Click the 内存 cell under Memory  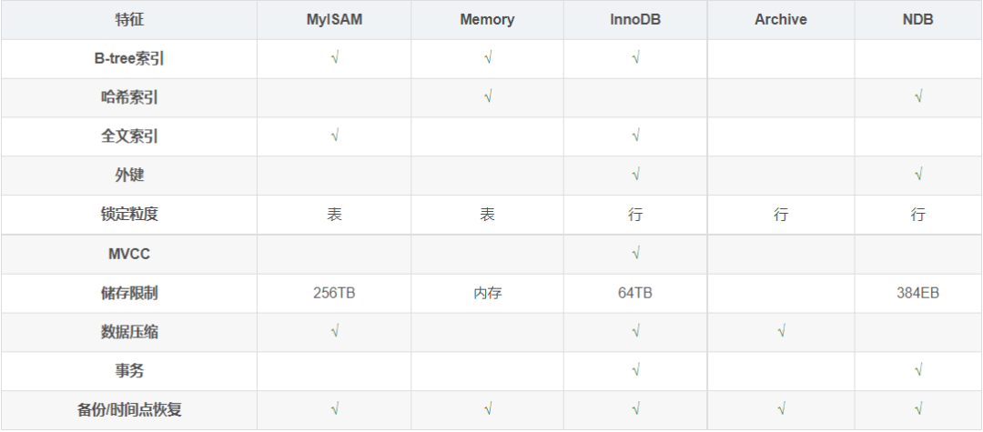488,293
